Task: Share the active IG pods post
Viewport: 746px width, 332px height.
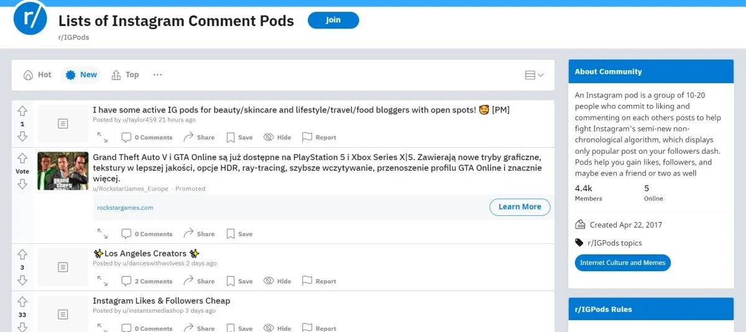Action: click(199, 137)
